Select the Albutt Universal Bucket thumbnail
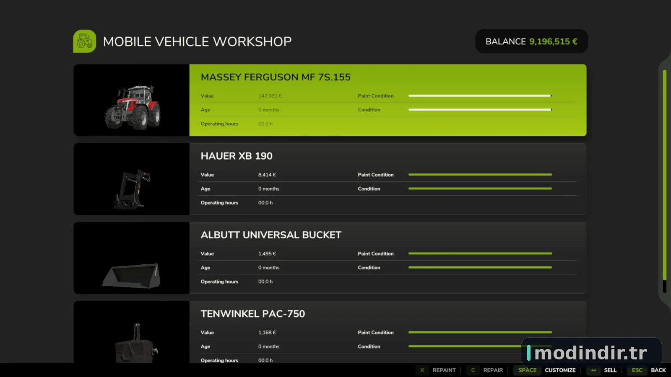Viewport: 671px width, 377px height. (132, 258)
